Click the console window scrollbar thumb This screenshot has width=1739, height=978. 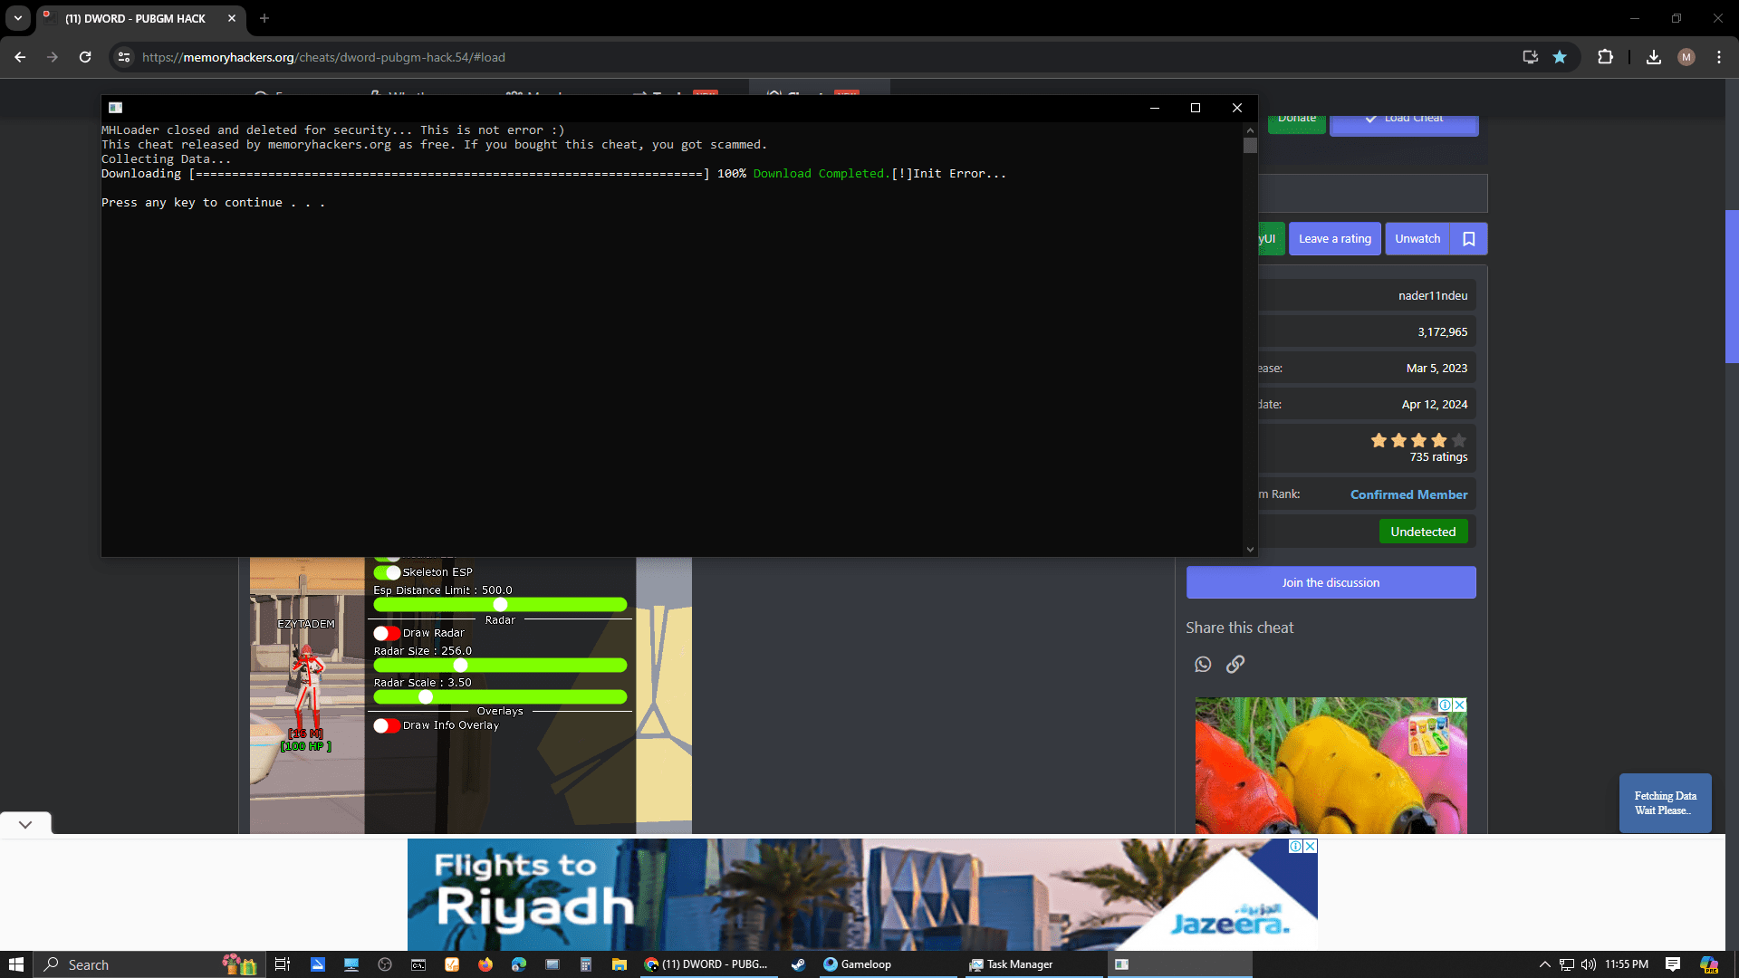tap(1250, 145)
